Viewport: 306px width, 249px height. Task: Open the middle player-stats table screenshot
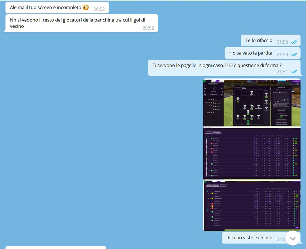point(252,153)
